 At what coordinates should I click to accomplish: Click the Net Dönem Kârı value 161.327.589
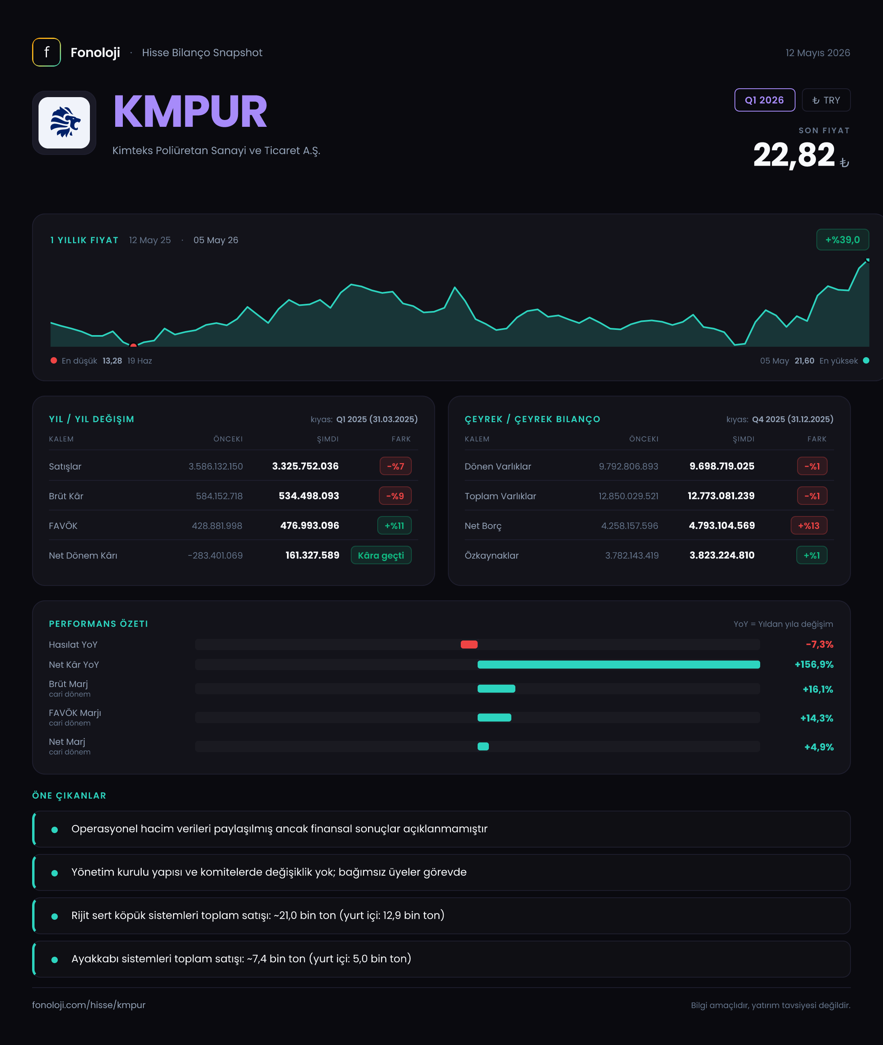(x=312, y=555)
